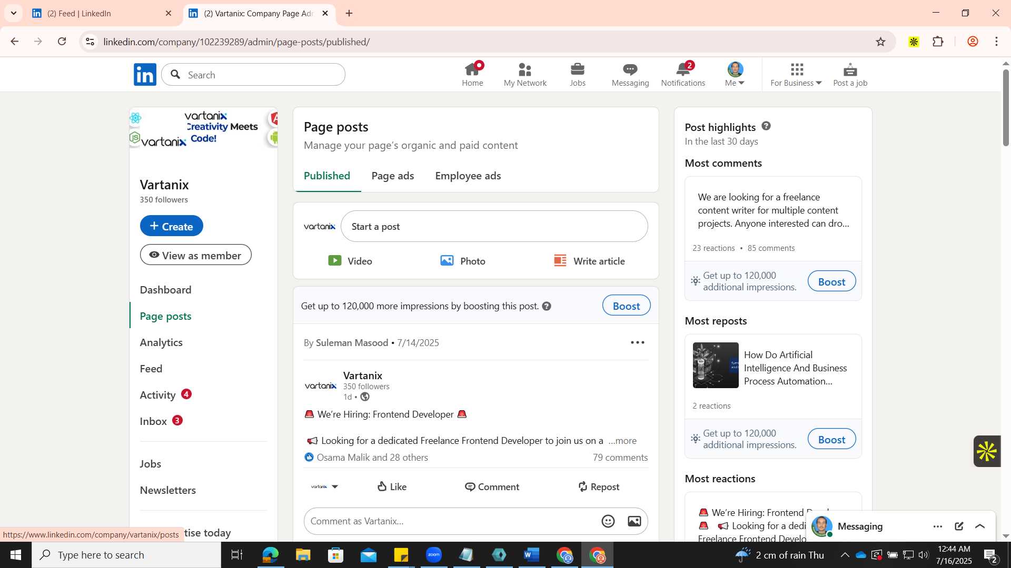Open the Me profile dropdown
The width and height of the screenshot is (1011, 568).
736,74
